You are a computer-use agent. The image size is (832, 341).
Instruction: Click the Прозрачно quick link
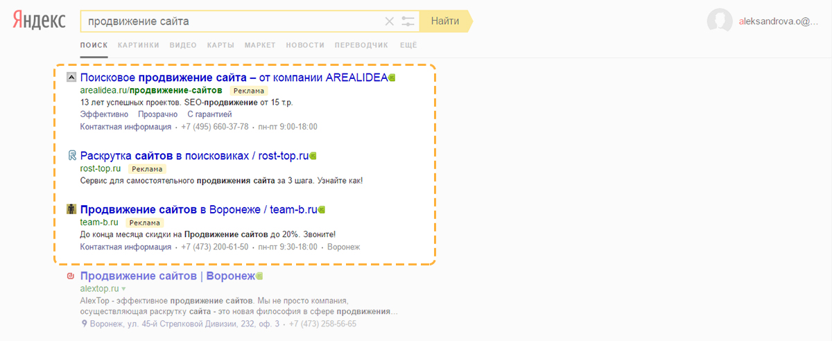(158, 114)
